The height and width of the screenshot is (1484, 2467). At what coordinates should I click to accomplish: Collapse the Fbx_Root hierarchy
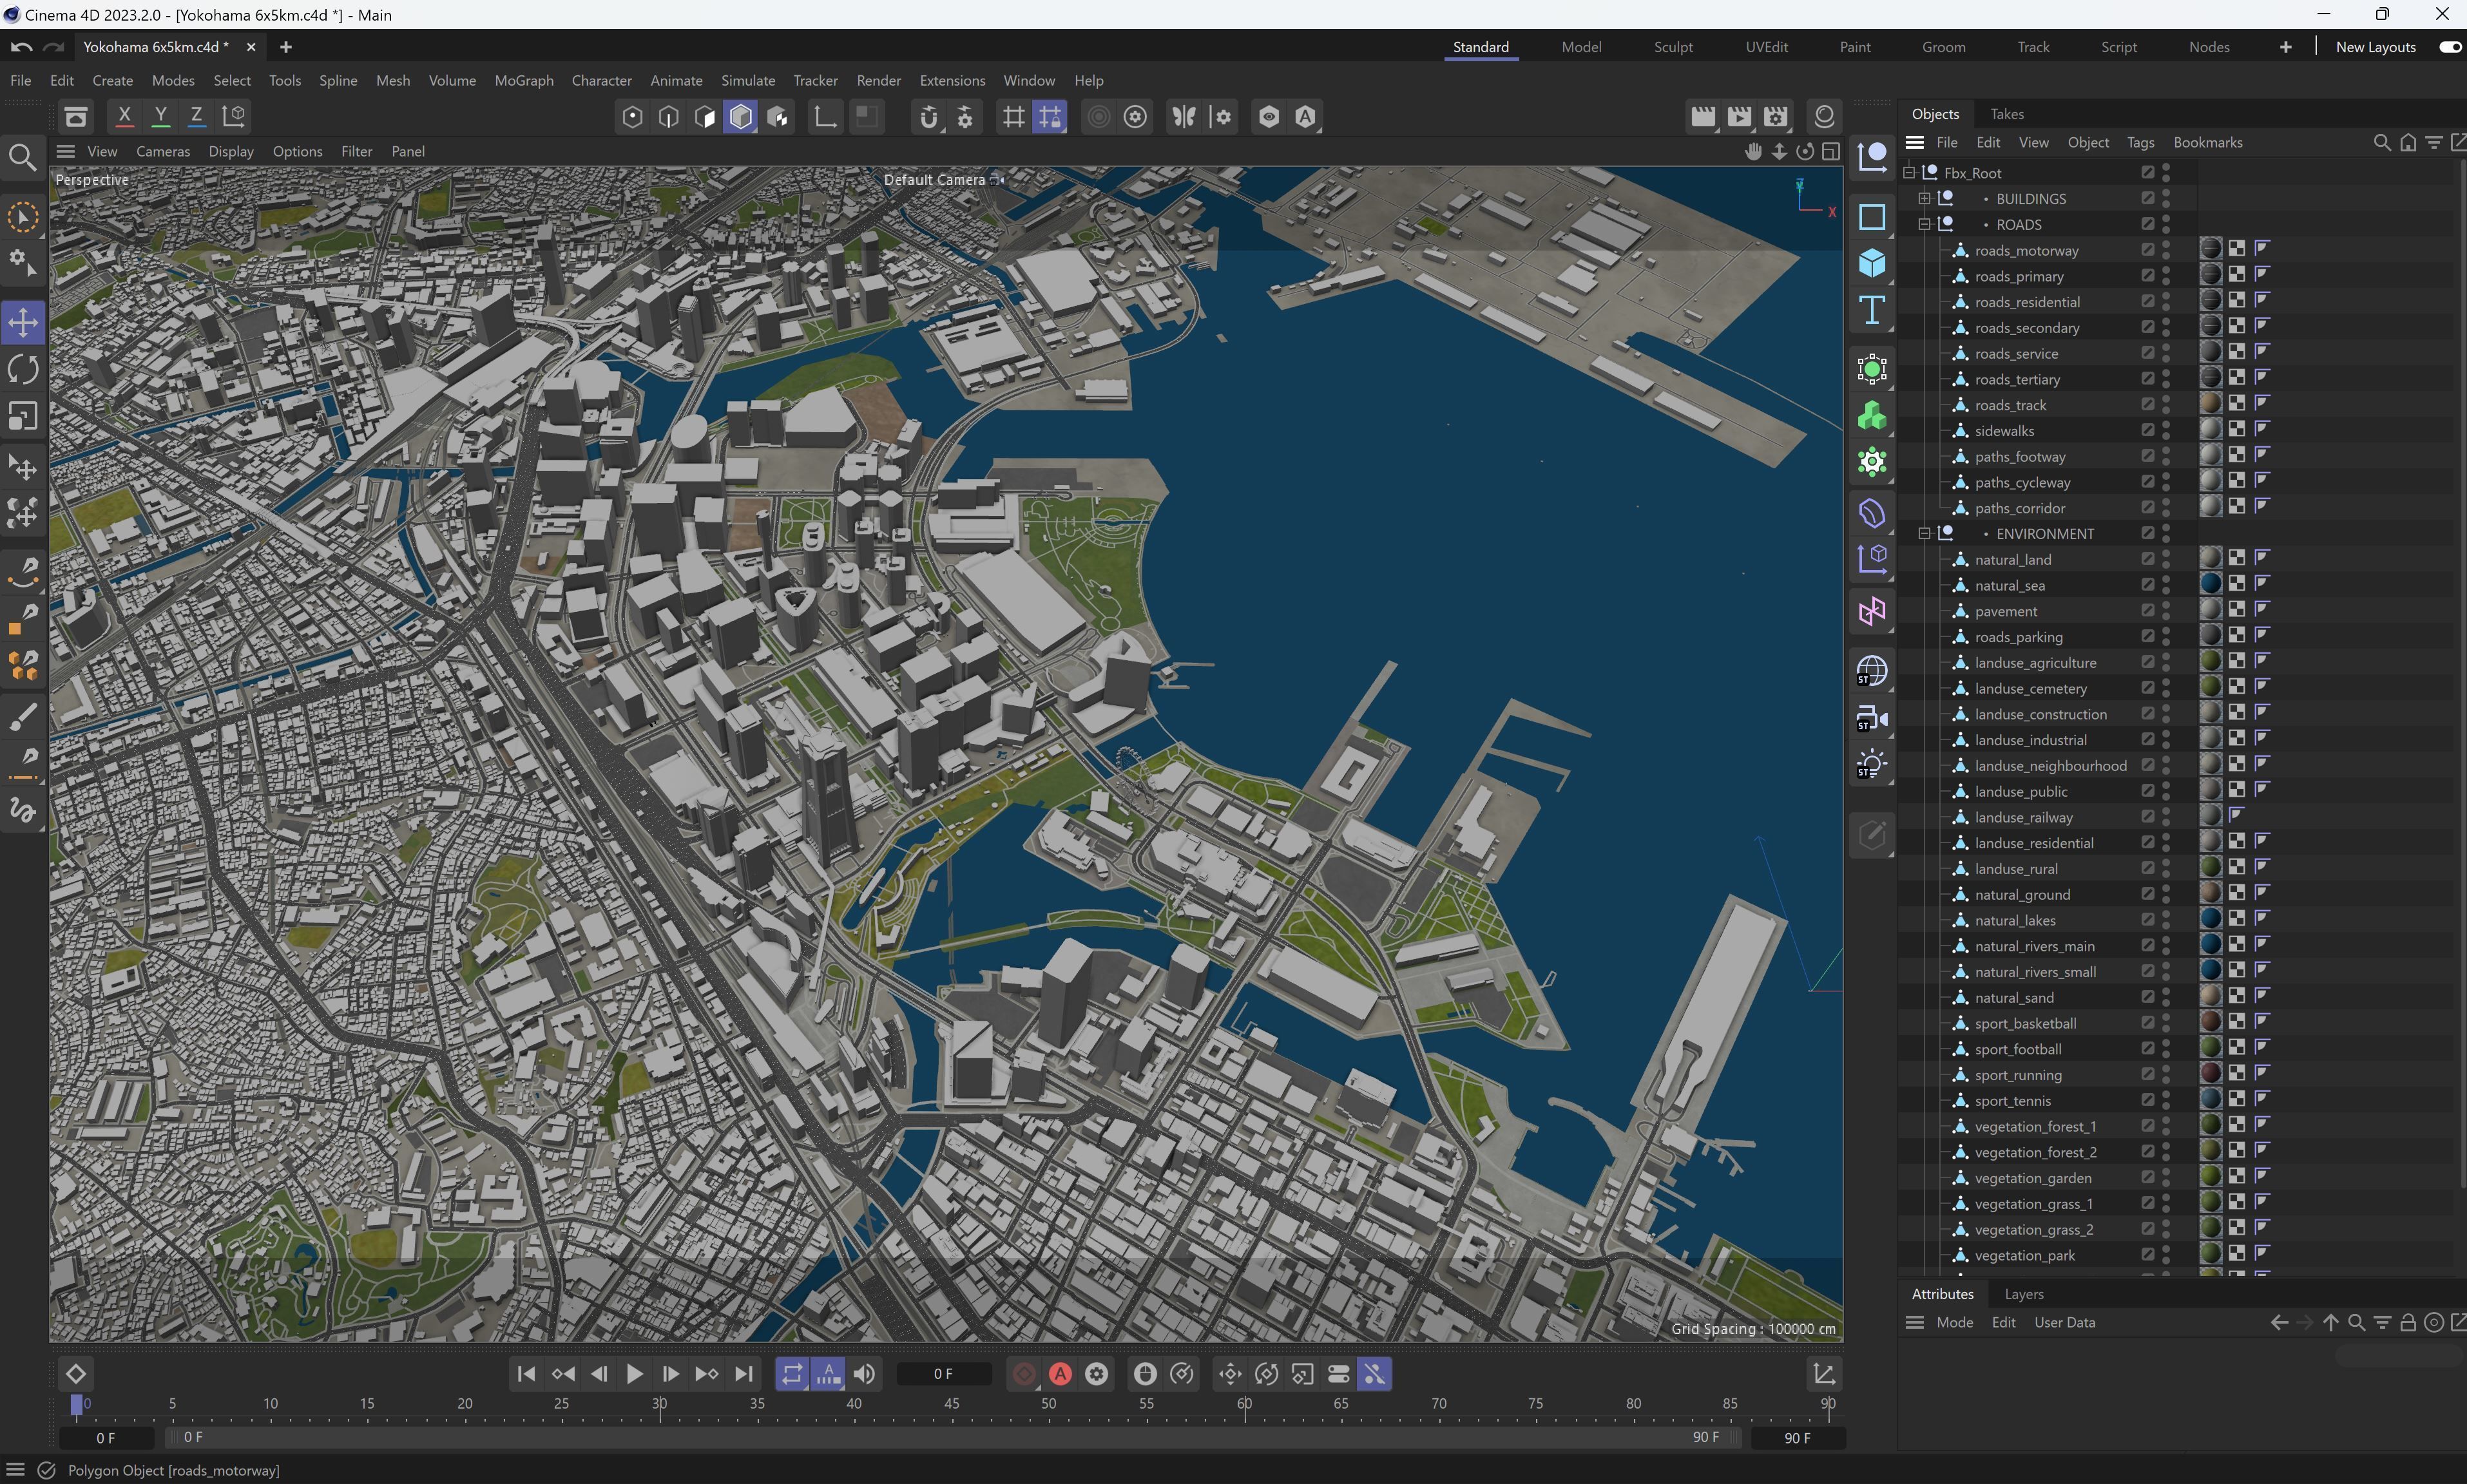tap(1909, 172)
